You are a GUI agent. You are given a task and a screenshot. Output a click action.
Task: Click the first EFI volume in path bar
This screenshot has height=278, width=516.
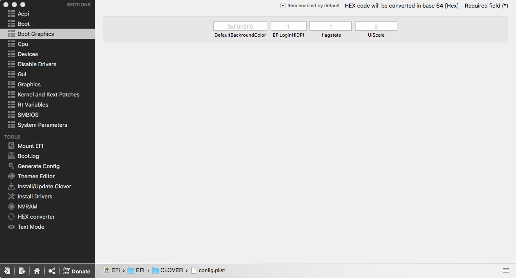(112, 270)
